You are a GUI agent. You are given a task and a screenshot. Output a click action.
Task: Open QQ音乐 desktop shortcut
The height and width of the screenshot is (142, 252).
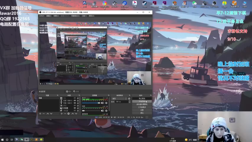tap(224, 4)
